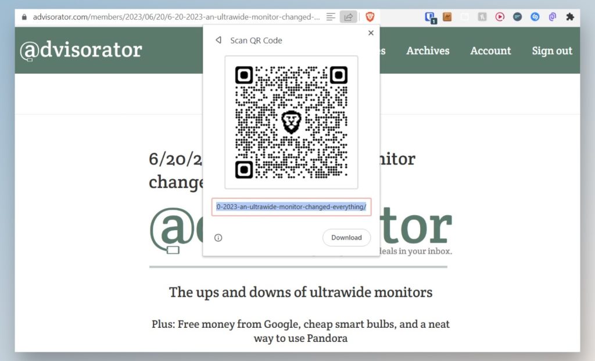This screenshot has width=595, height=361.
Task: Toggle reader mode icon in address bar
Action: [331, 17]
